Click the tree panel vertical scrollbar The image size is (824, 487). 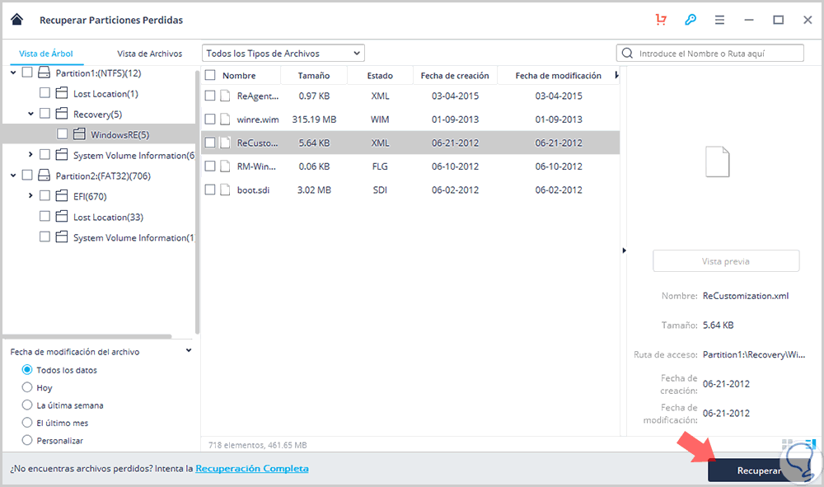tap(197, 202)
